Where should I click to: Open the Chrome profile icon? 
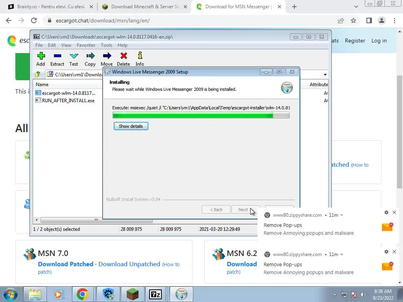click(x=382, y=20)
